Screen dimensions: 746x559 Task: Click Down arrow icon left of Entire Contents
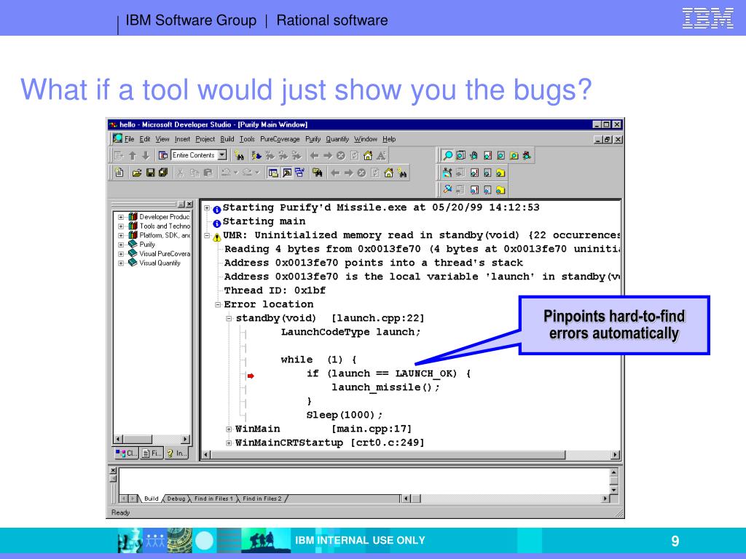pos(146,156)
